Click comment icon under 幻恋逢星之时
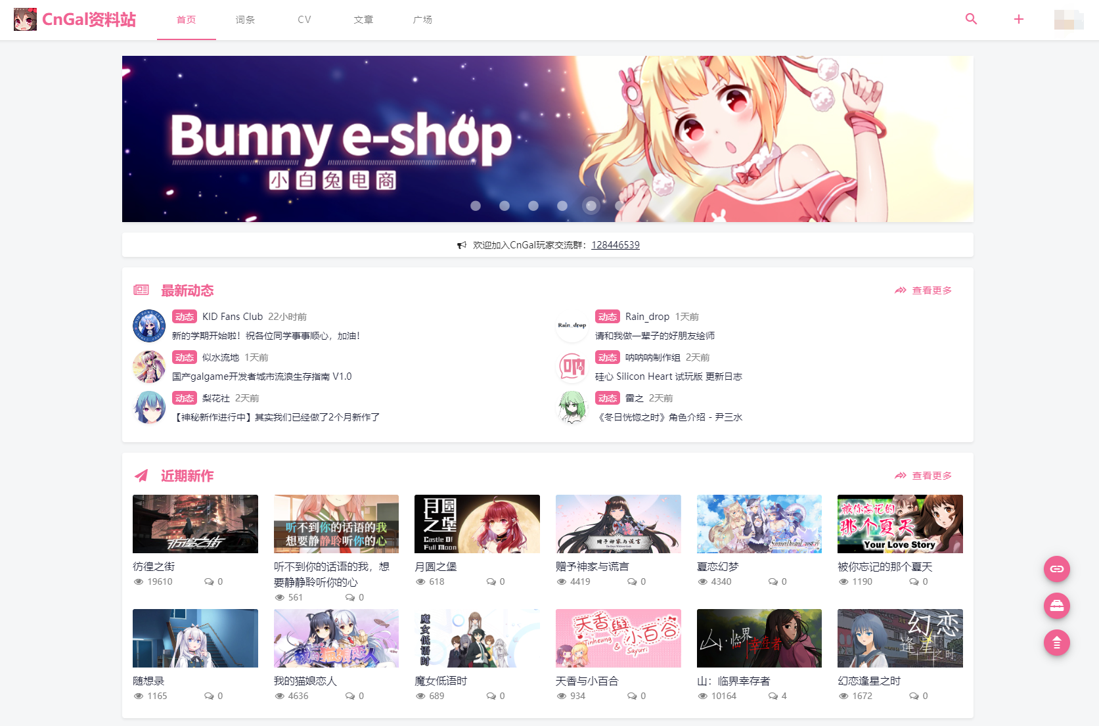Viewport: 1099px width, 726px height. click(914, 696)
